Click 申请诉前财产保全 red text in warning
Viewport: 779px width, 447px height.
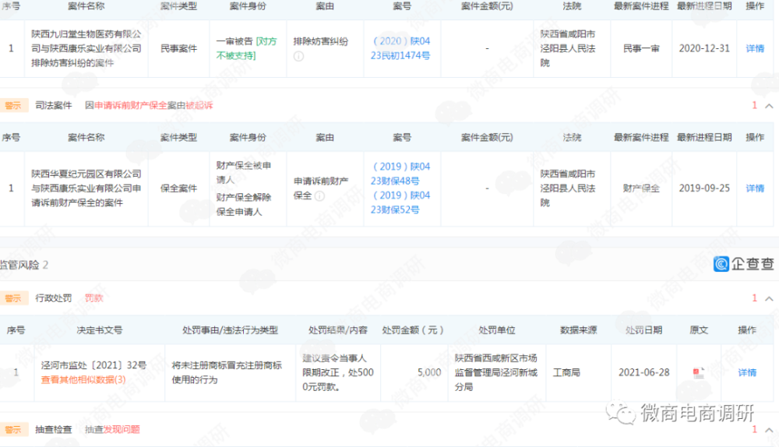tap(131, 105)
